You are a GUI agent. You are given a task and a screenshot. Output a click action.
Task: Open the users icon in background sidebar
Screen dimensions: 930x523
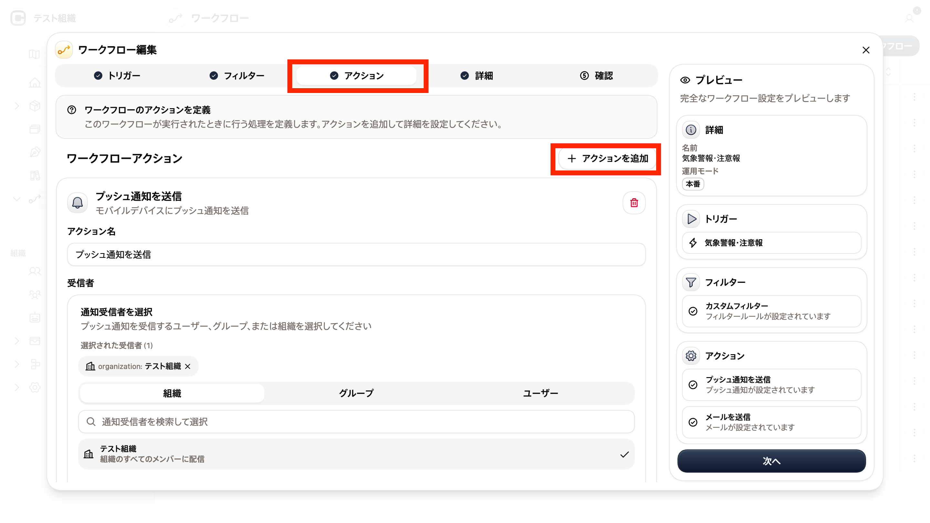[x=35, y=271]
